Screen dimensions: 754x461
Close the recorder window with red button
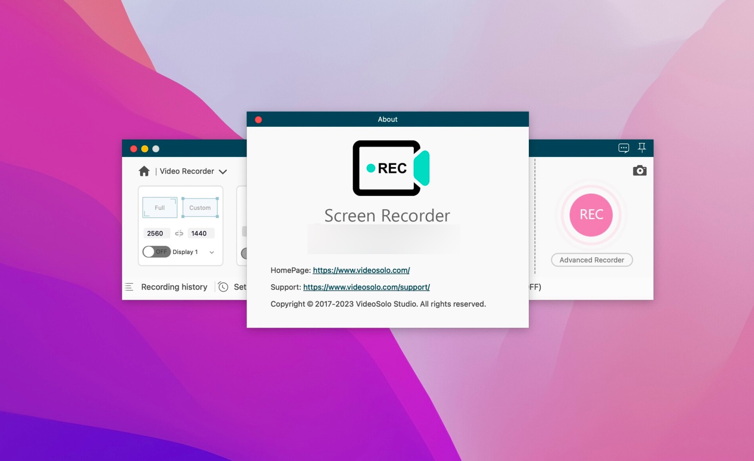133,149
